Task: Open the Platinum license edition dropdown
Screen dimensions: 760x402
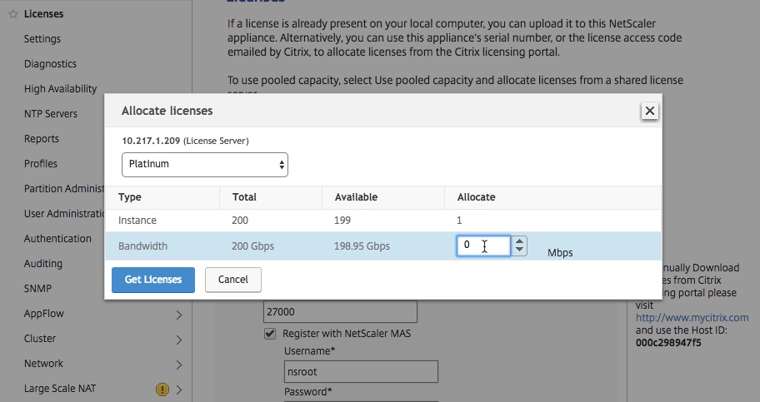Action: click(204, 165)
